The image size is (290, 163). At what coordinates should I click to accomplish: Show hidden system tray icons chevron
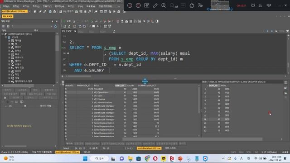[x=223, y=158]
